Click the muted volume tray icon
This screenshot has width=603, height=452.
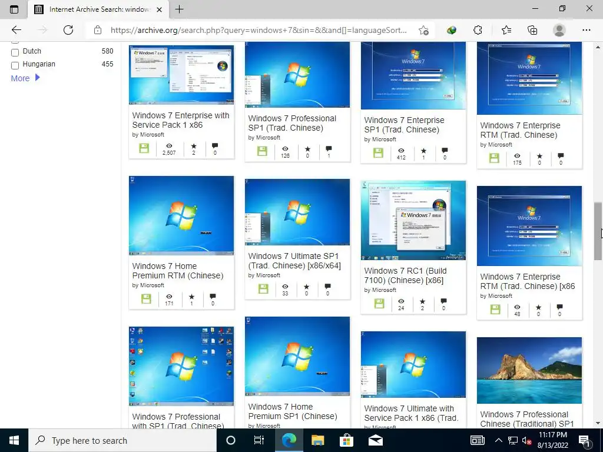pos(526,440)
